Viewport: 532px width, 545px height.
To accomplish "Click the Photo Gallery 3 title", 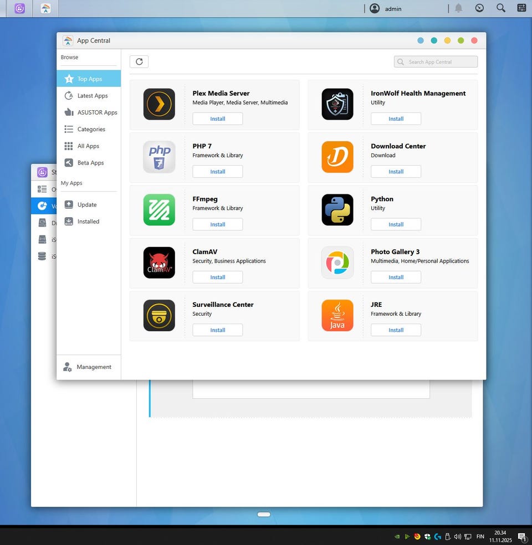I will click(395, 251).
